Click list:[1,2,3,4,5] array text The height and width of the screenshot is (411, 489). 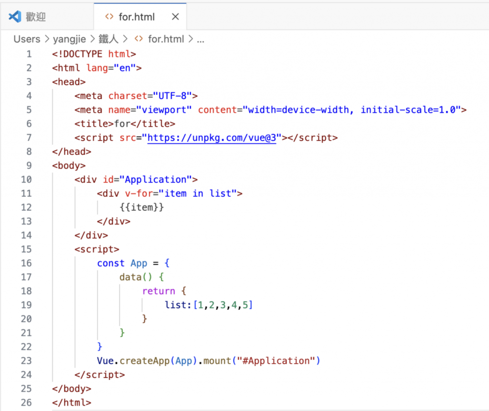click(x=209, y=305)
